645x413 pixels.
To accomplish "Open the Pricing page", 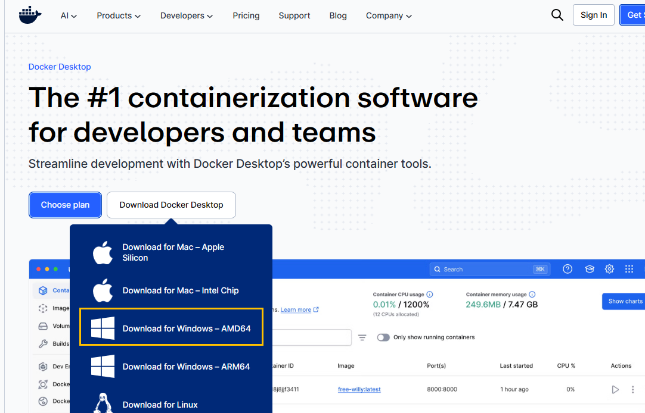I will tap(246, 15).
